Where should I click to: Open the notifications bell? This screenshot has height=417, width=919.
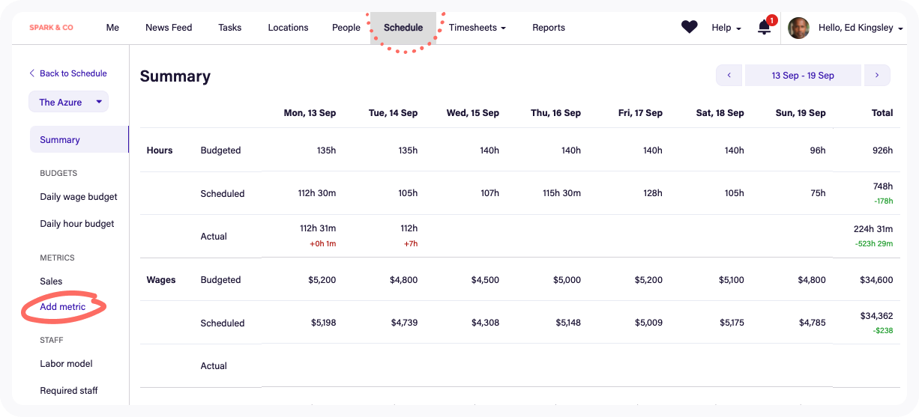tap(764, 28)
